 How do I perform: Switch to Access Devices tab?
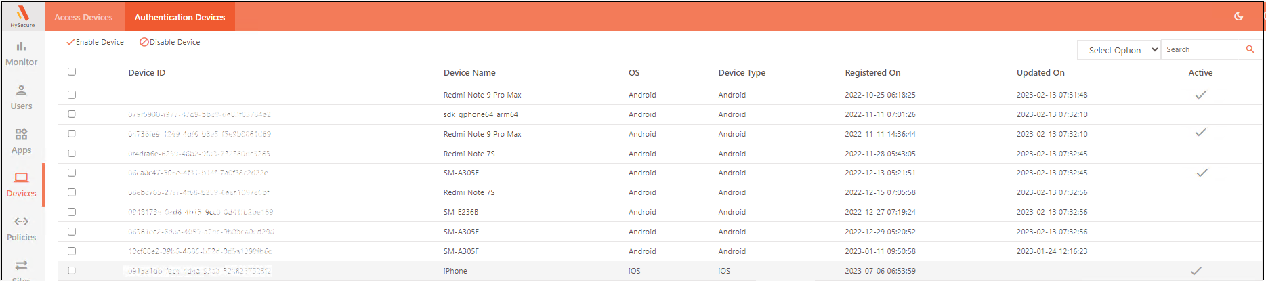pyautogui.click(x=83, y=17)
